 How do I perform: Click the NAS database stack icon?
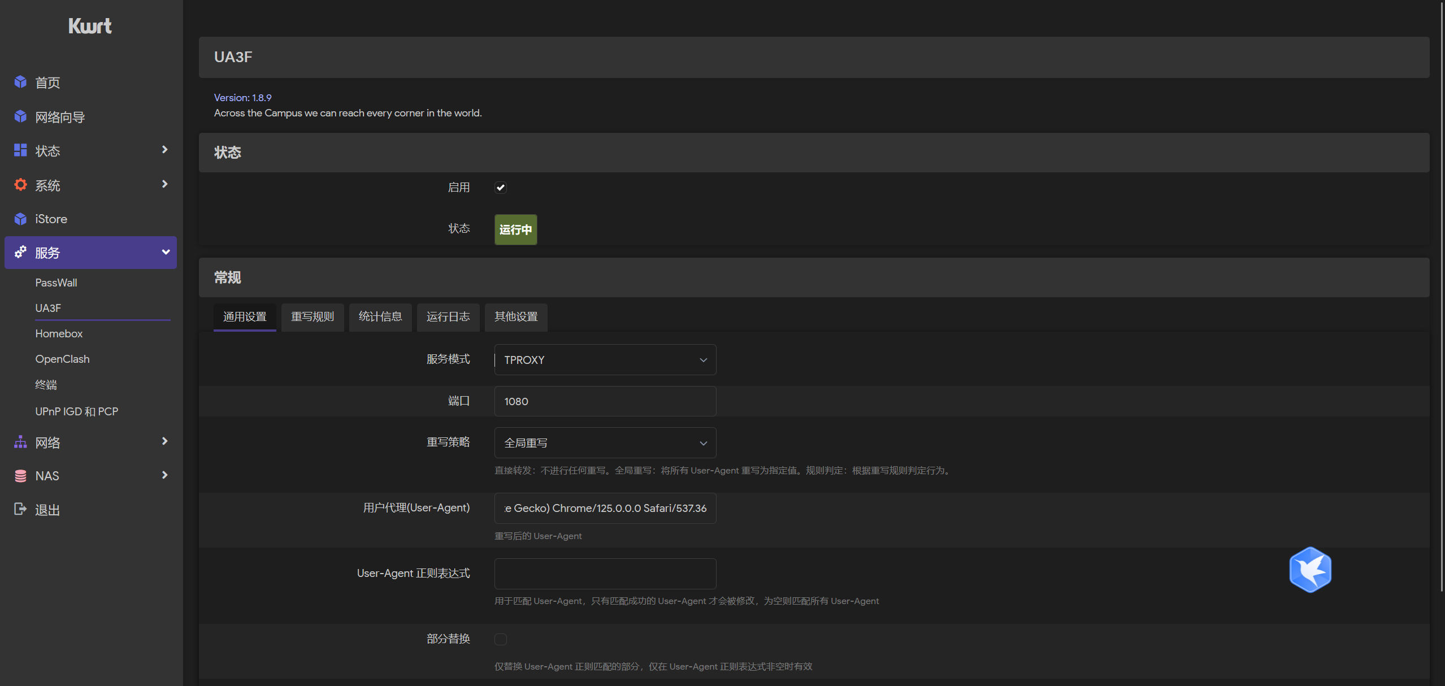20,476
